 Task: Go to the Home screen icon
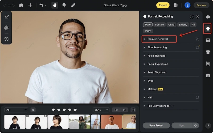[x=21, y=5]
